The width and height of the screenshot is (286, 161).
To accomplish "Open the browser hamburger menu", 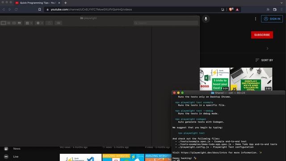I will (x=282, y=9).
